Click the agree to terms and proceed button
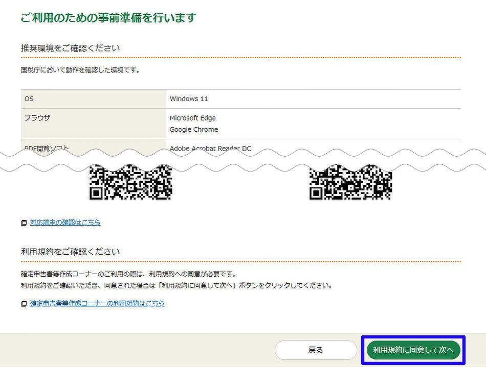The width and height of the screenshot is (486, 367). tap(413, 350)
